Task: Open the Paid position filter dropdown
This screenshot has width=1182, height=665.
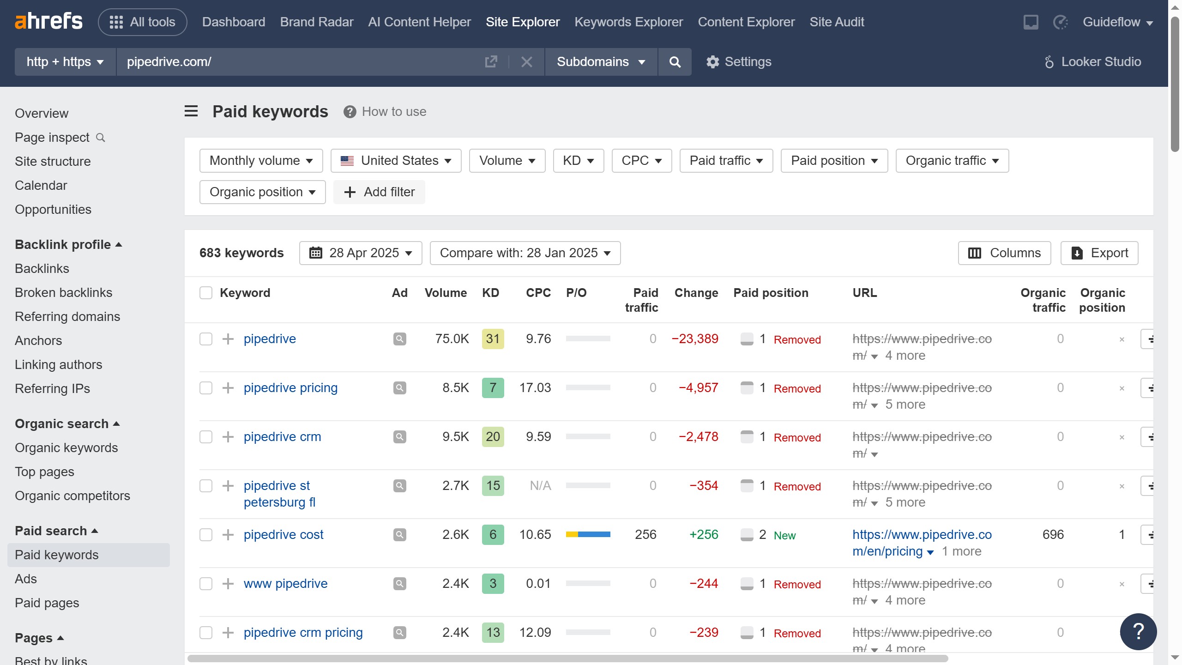Action: pyautogui.click(x=834, y=161)
